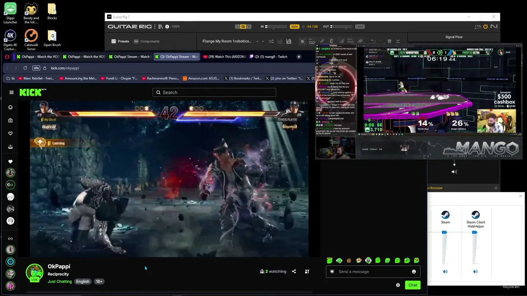Open Slippi Launcher desktop icon

(x=10, y=13)
